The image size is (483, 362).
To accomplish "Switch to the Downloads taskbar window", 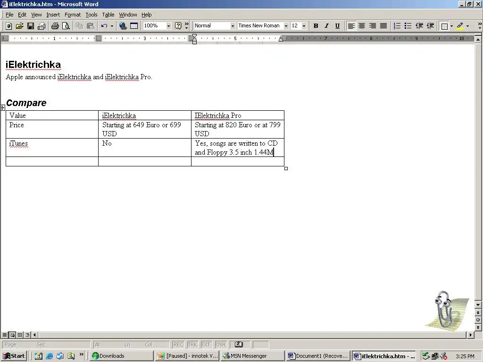I will pyautogui.click(x=122, y=356).
